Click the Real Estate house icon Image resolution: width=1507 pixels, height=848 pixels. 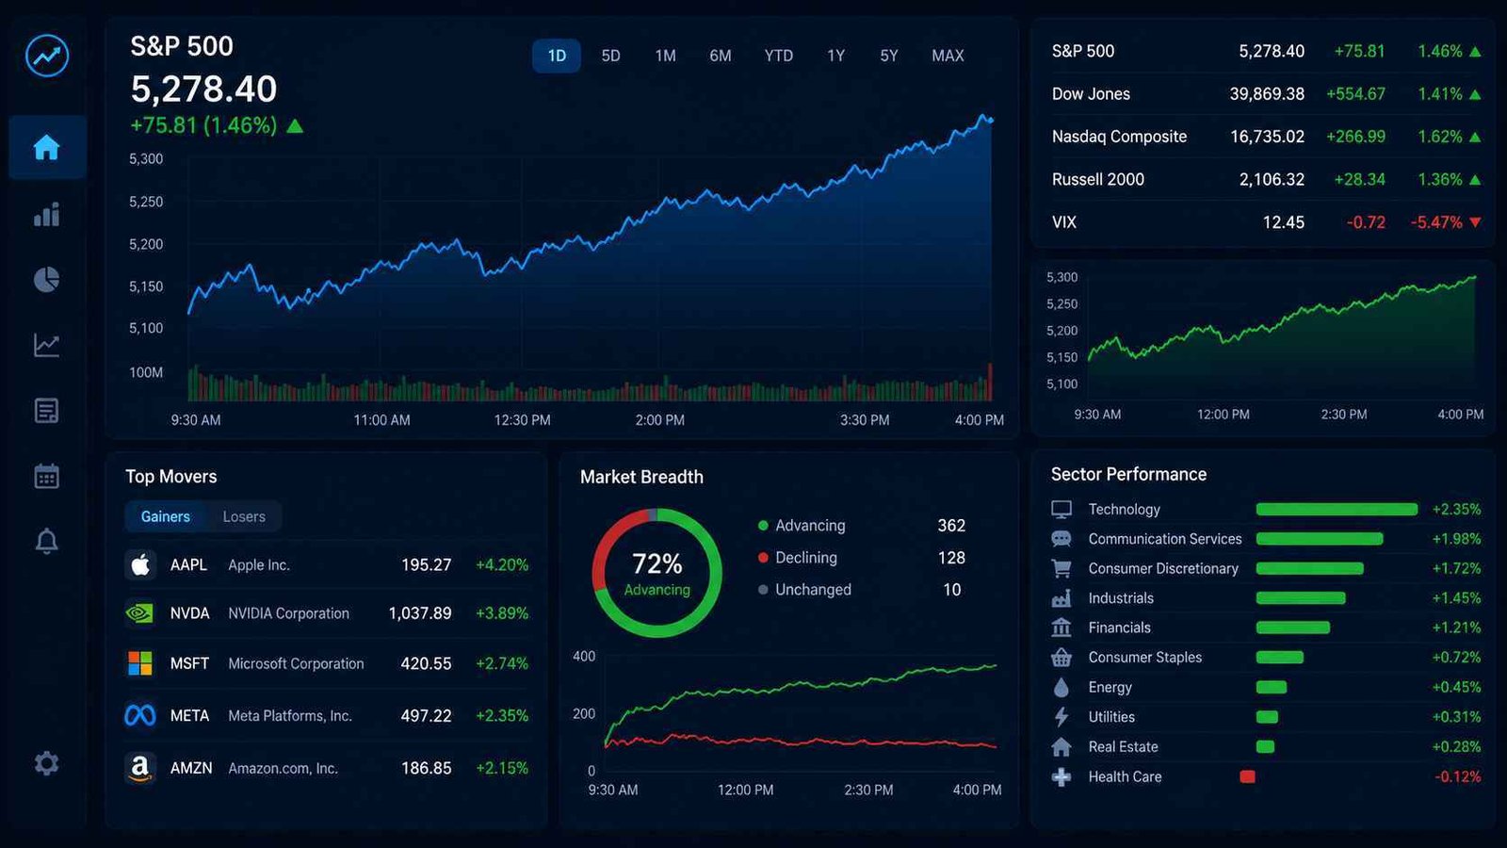point(1061,747)
